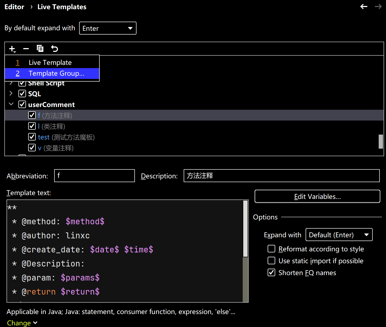Toggle the userComment group checkbox
386x327 pixels.
coord(22,104)
